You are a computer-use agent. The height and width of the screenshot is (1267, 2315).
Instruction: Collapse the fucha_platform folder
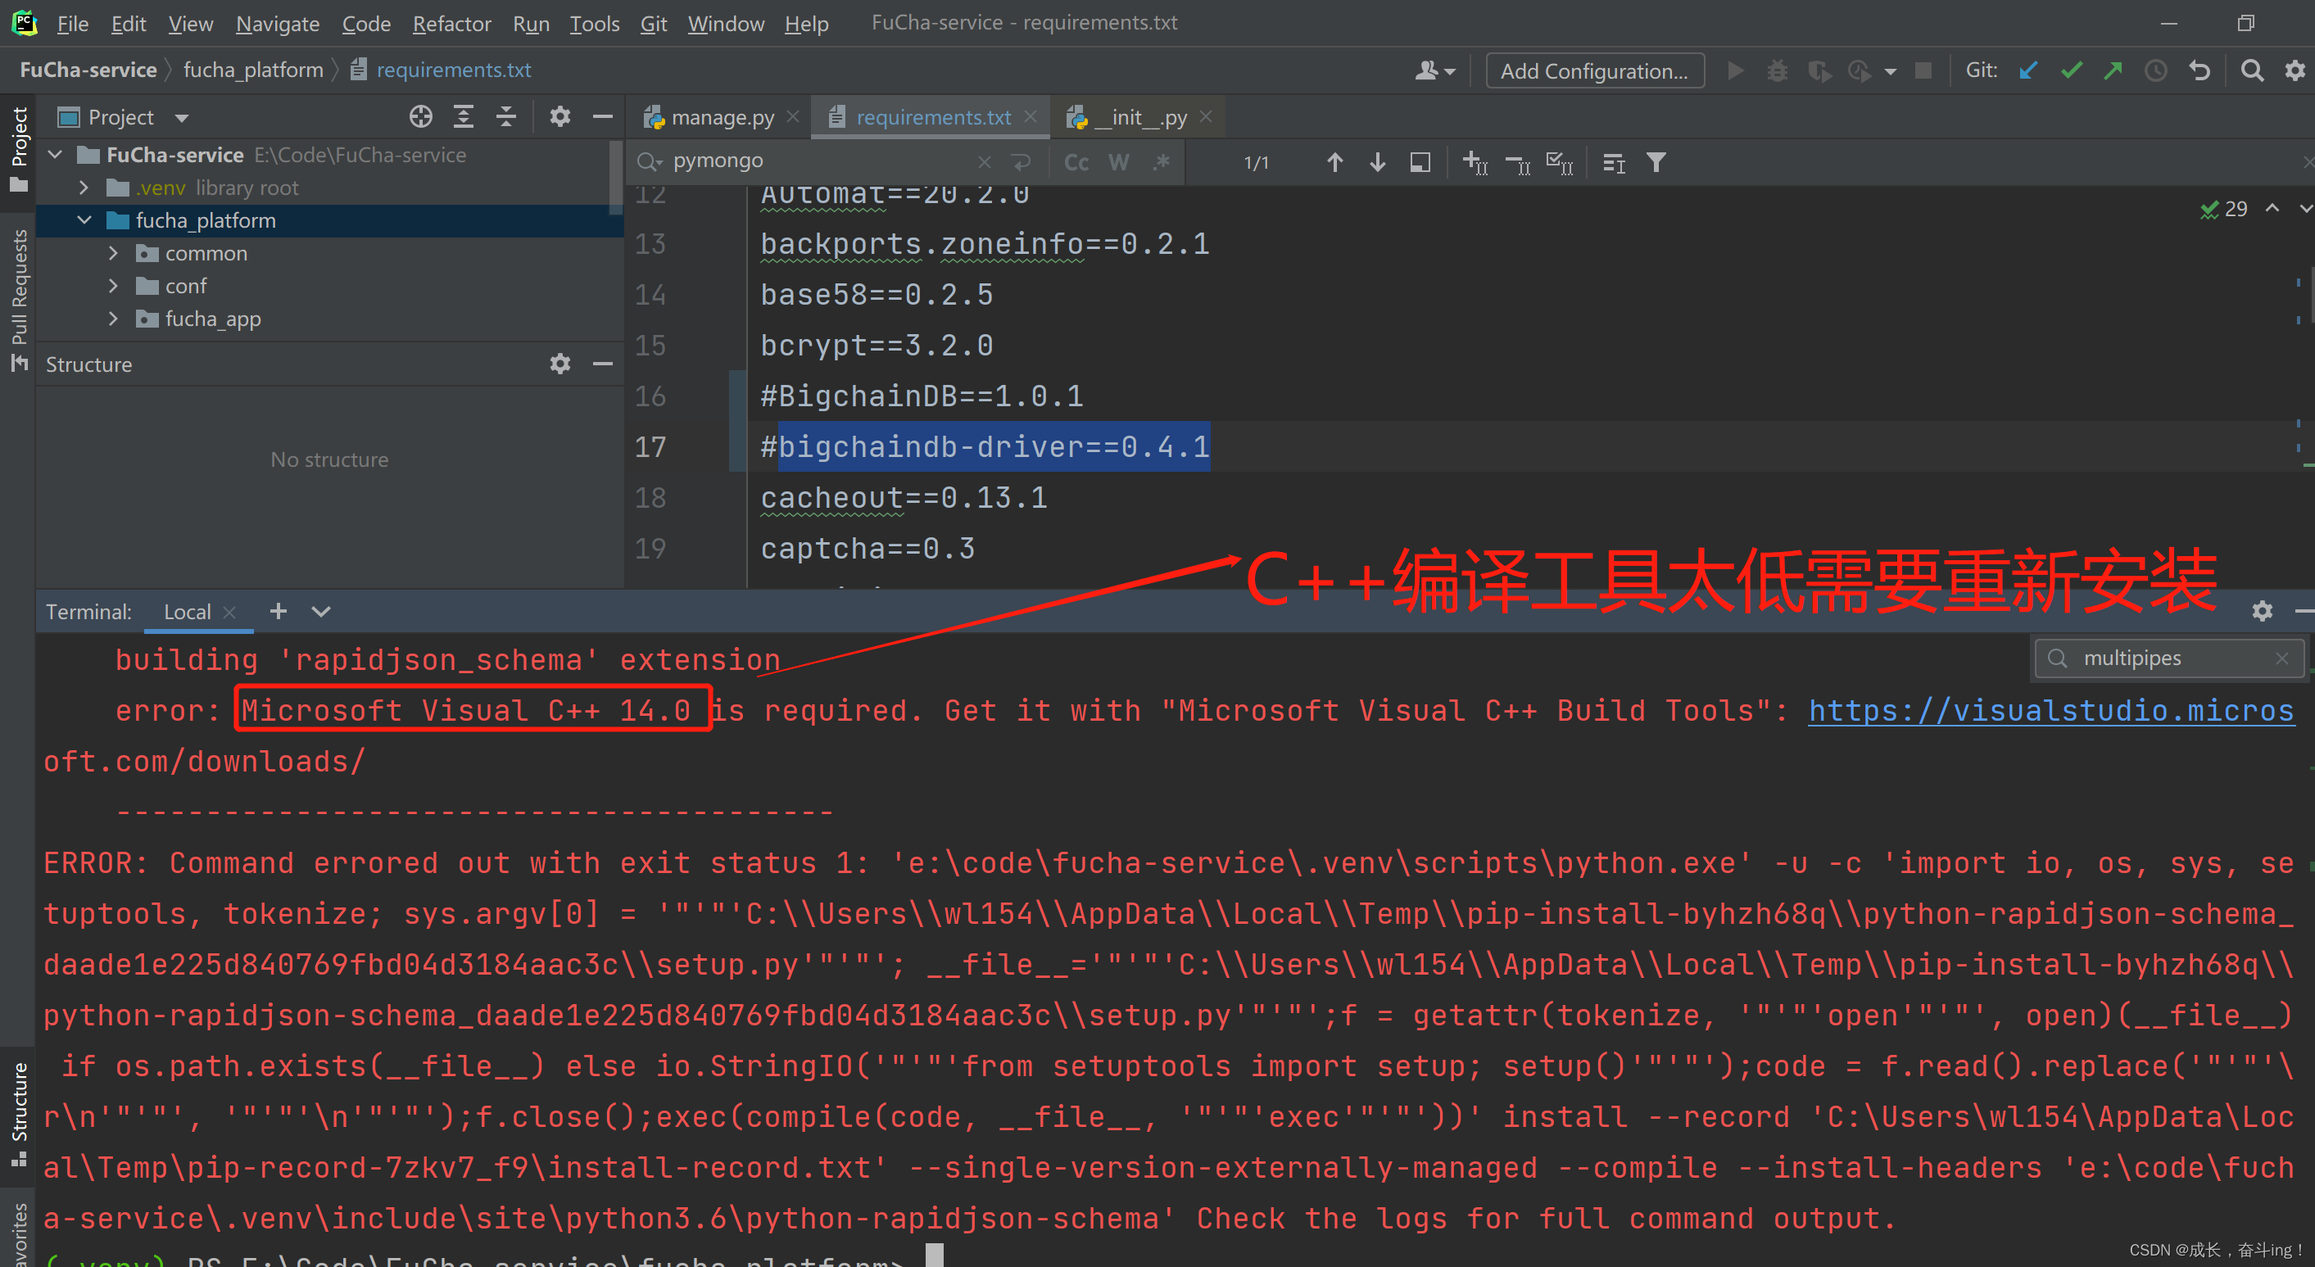point(84,220)
